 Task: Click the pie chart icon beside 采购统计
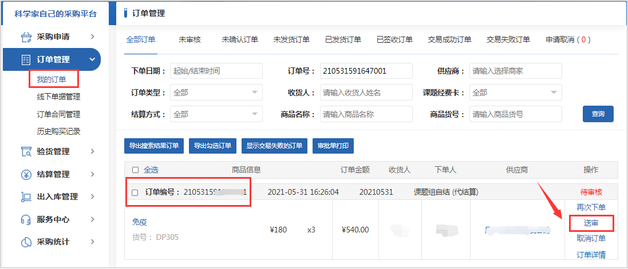[26, 242]
